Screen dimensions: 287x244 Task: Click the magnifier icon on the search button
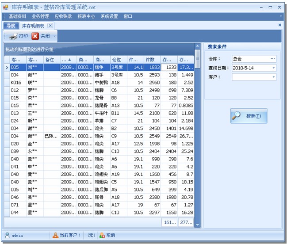[236, 116]
